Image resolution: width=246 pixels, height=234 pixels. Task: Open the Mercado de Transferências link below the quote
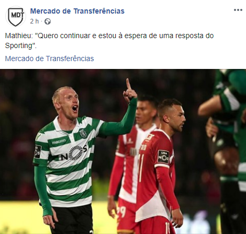tap(49, 58)
